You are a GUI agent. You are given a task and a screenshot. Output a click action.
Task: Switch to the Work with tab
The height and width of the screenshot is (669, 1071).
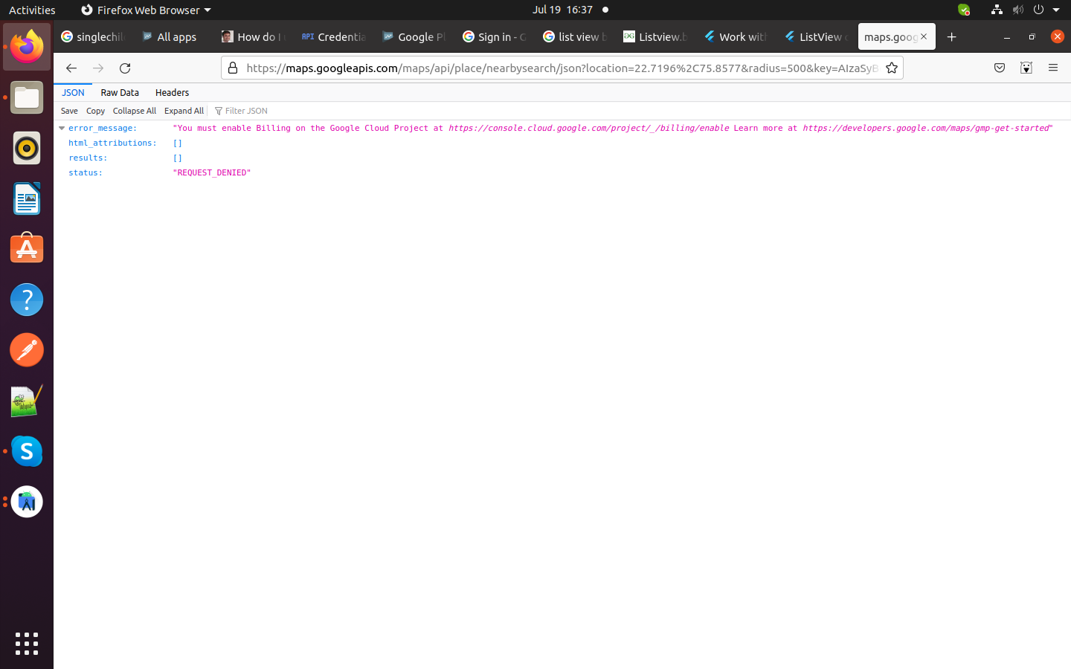tap(736, 36)
